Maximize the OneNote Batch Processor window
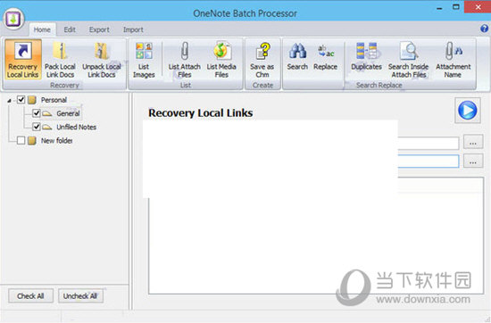The height and width of the screenshot is (323, 491). [x=456, y=7]
